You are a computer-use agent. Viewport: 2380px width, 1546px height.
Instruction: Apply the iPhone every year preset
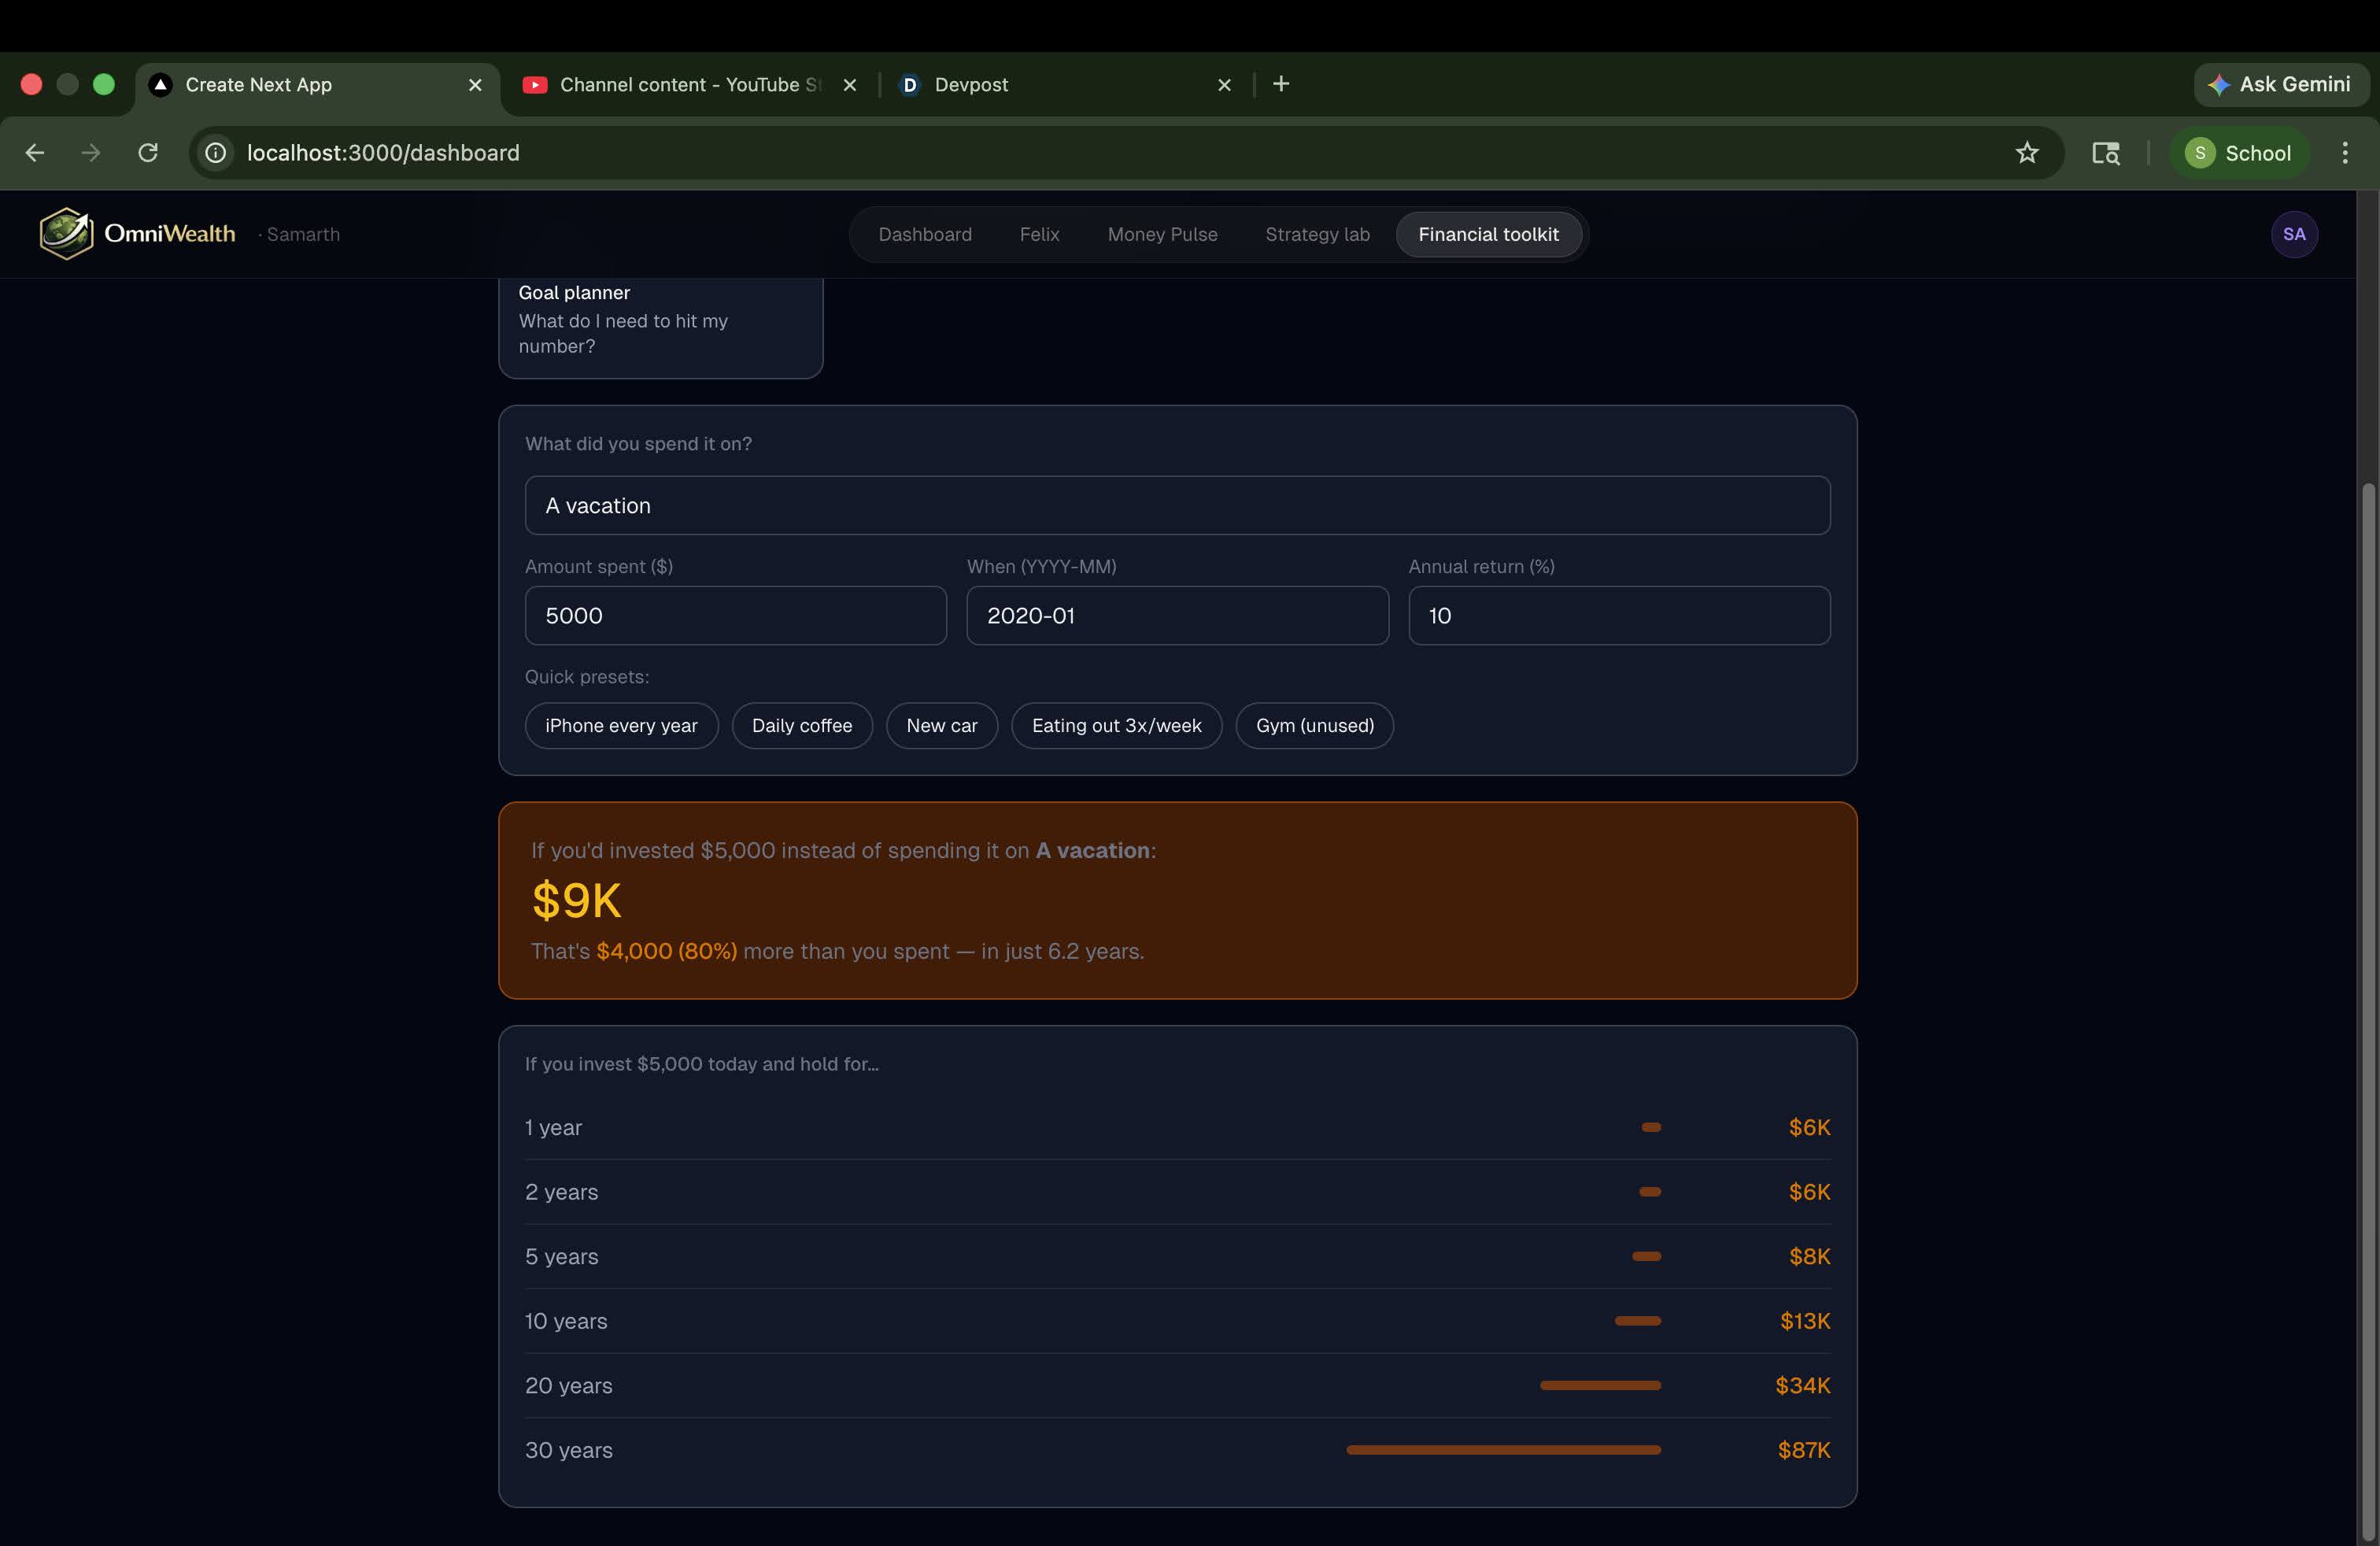(x=621, y=726)
